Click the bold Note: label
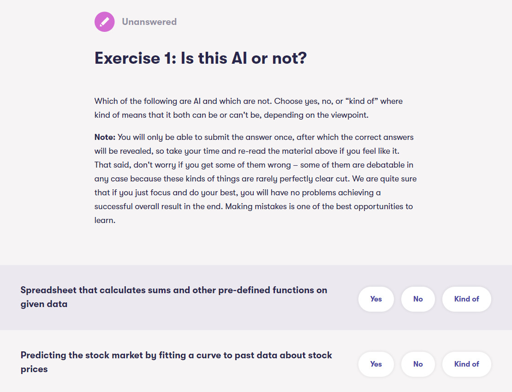Screen dimensions: 512x392 (105, 137)
